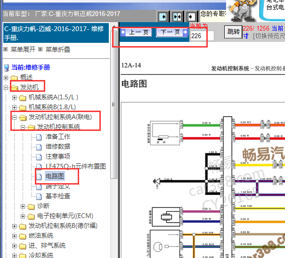The height and width of the screenshot is (258, 285).
Task: Open LF475Q-h元件布置图 document
Action: point(76,166)
